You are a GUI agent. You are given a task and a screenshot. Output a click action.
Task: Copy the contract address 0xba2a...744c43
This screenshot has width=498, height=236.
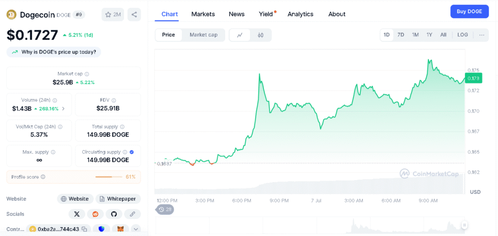click(84, 229)
